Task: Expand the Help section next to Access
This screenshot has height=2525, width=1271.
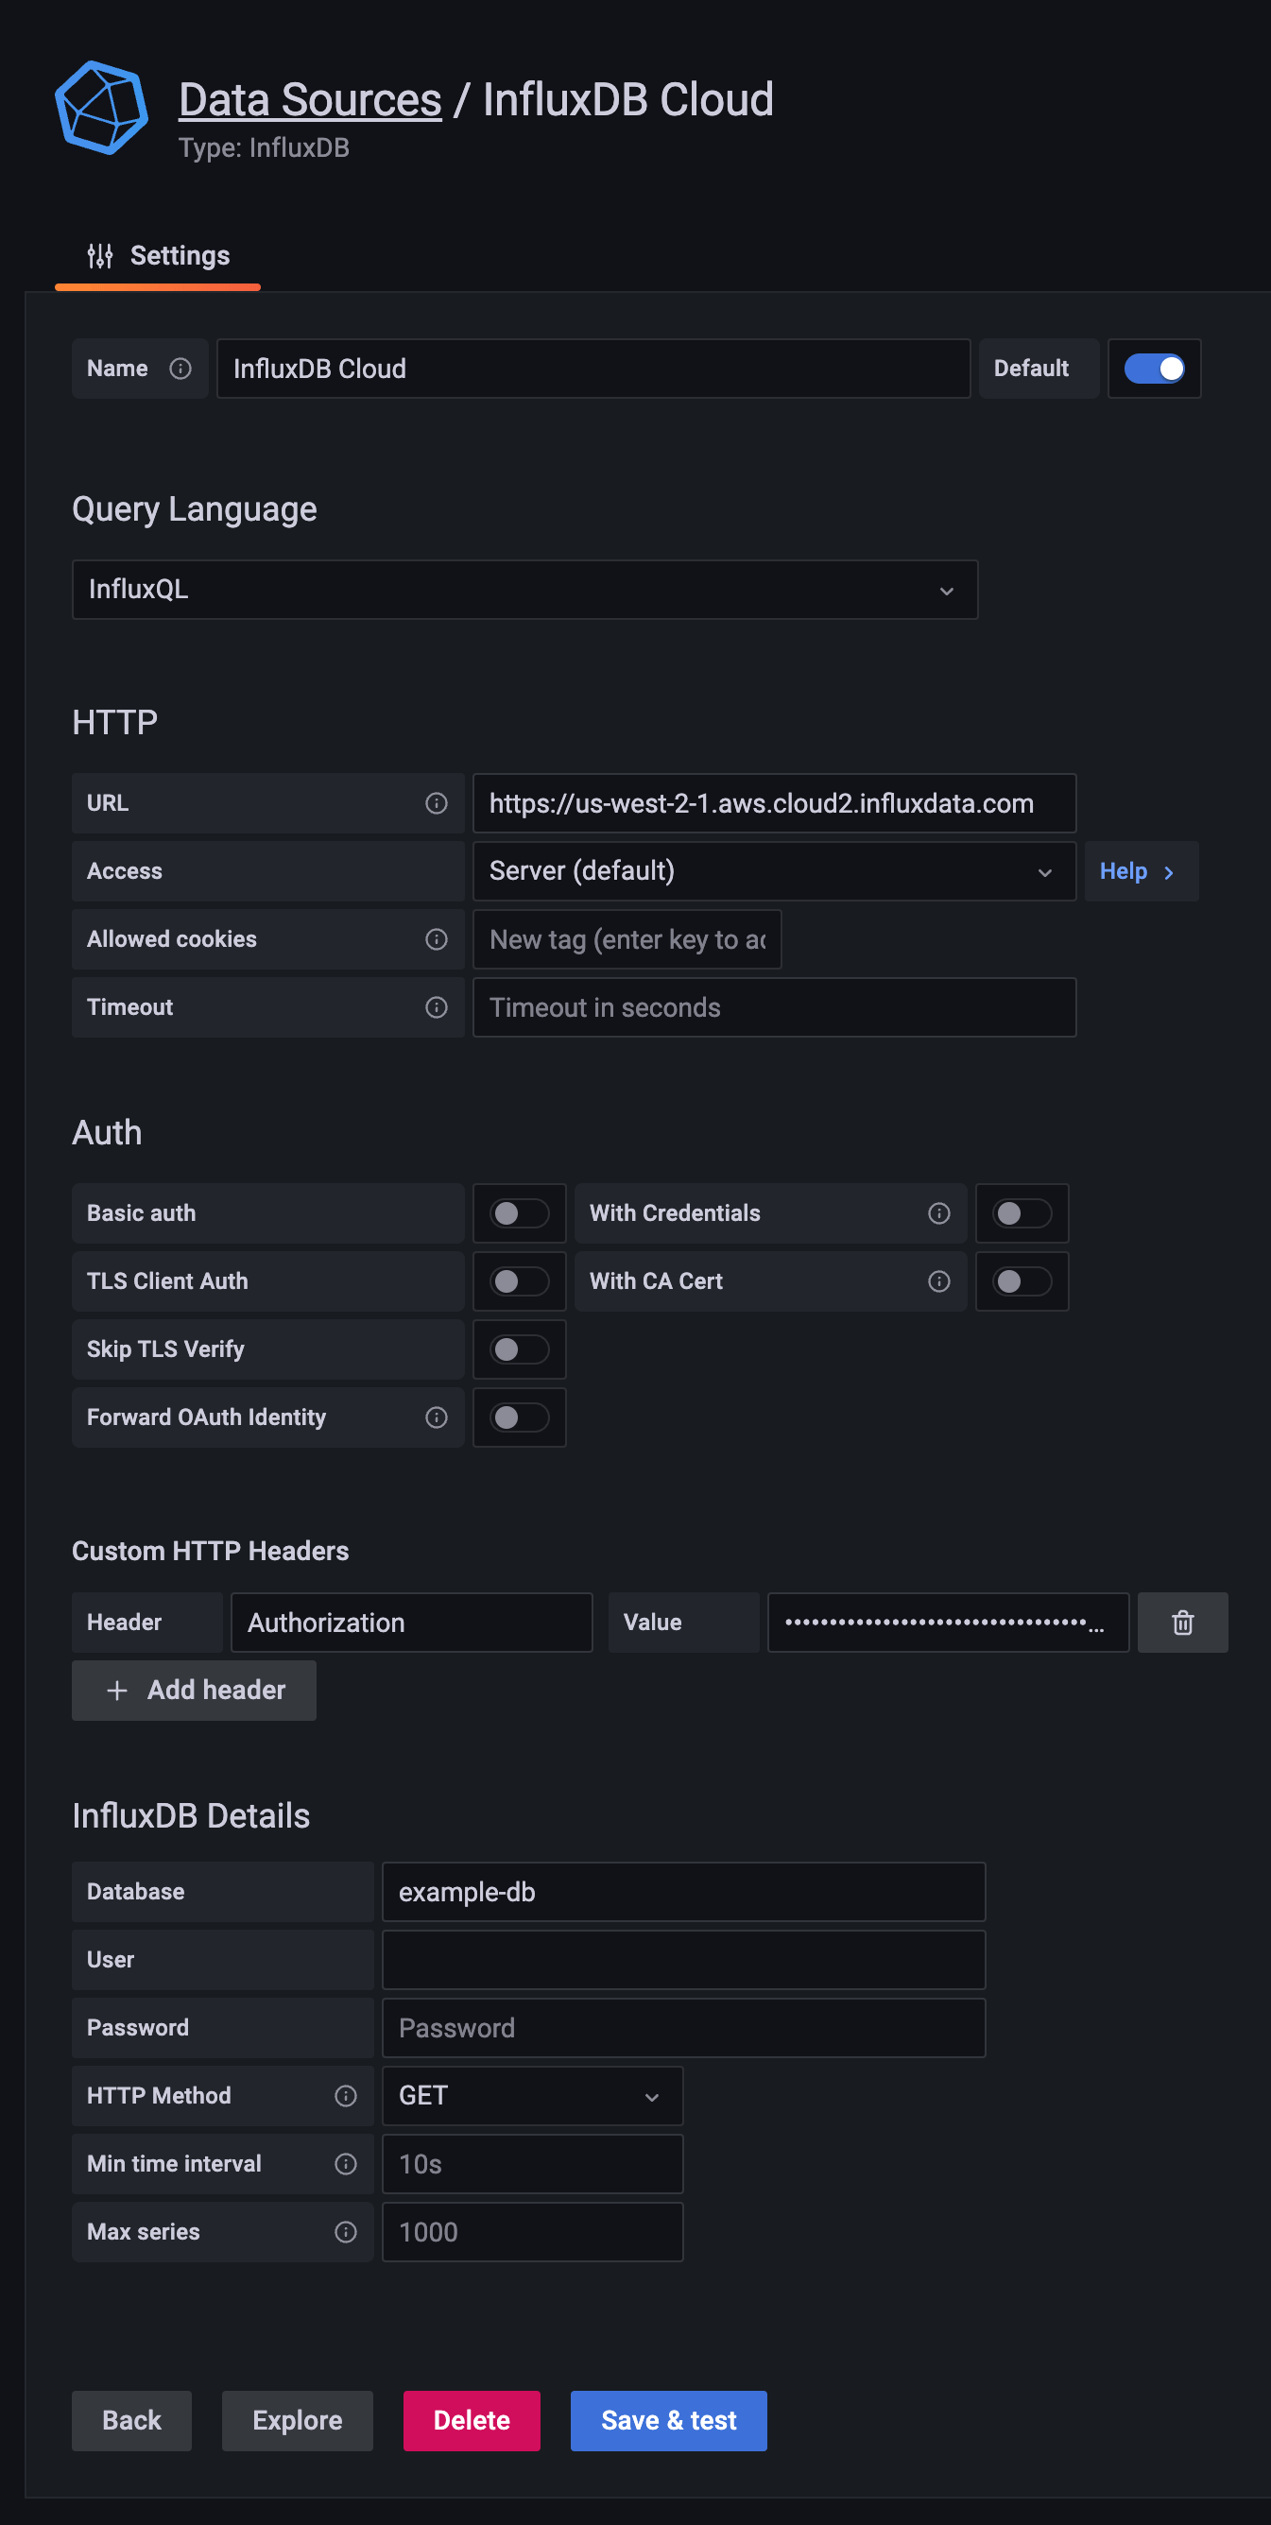Action: [1141, 871]
